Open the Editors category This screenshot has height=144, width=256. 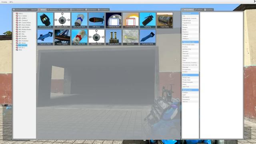(20, 14)
